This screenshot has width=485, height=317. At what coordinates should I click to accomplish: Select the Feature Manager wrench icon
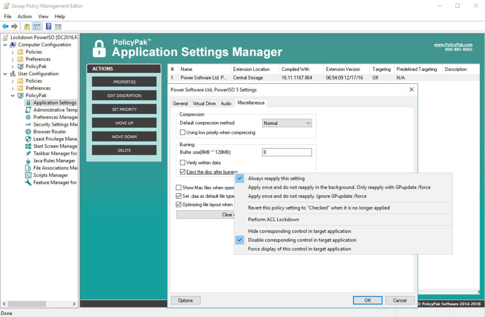click(x=28, y=182)
